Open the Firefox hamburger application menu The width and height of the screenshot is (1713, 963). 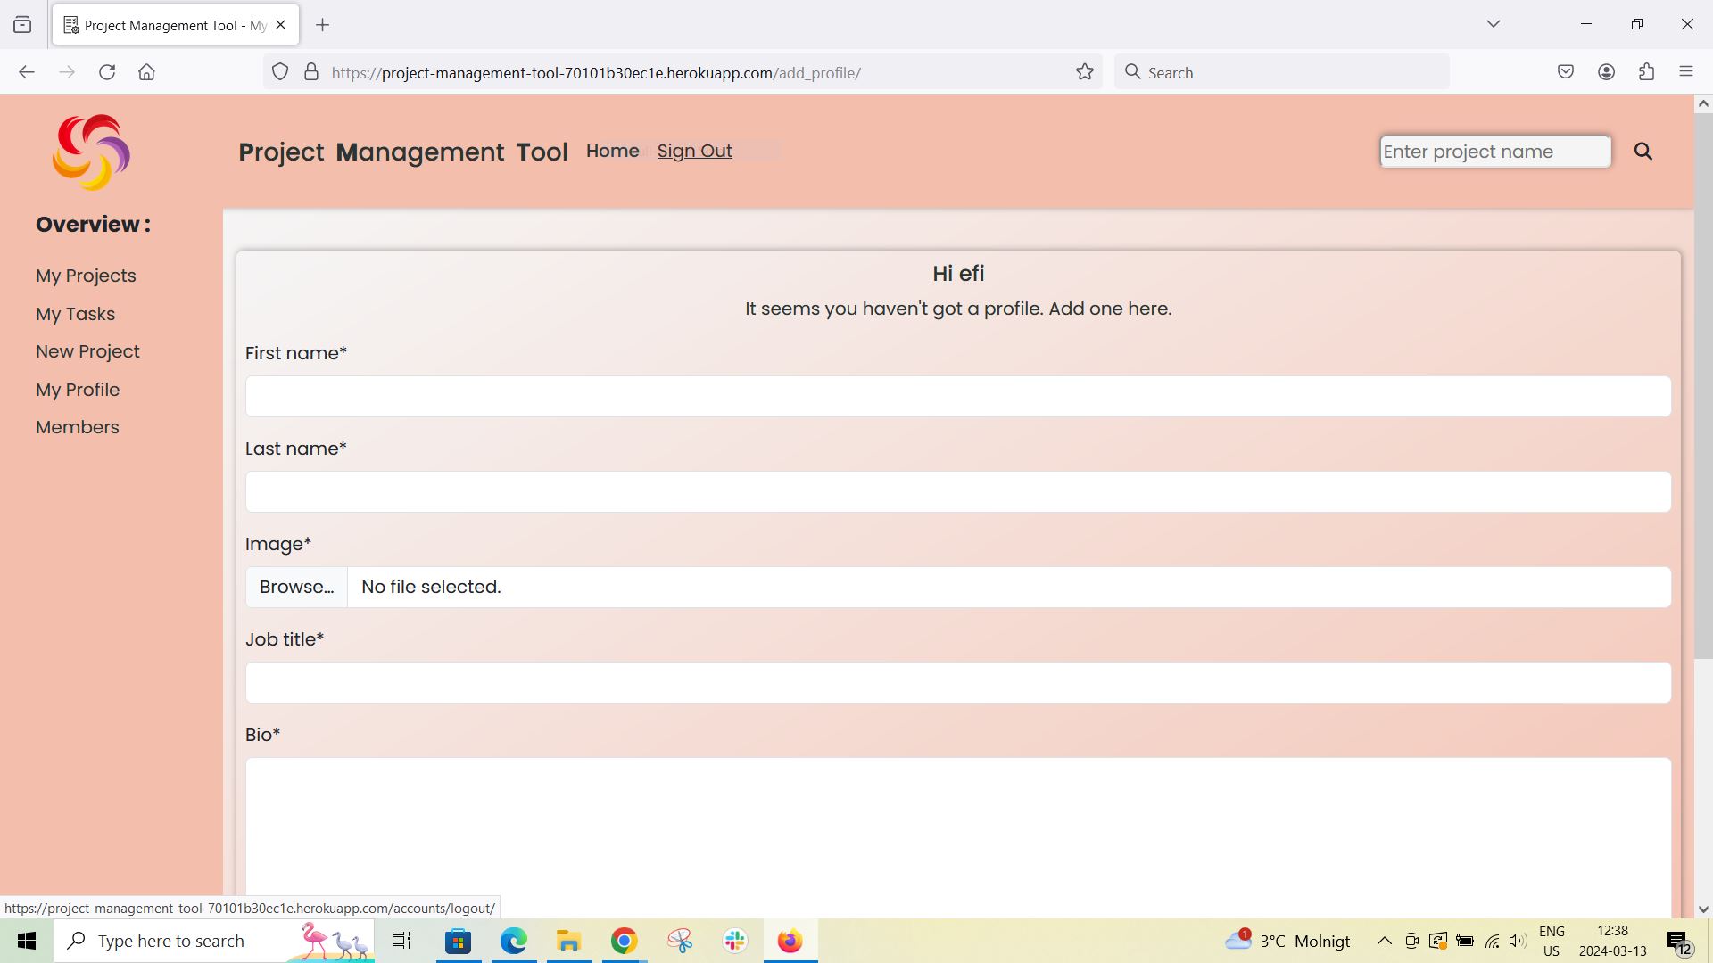[1687, 71]
